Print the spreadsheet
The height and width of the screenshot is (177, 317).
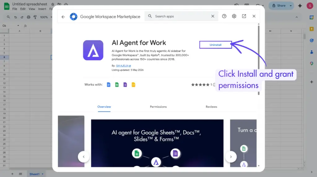pyautogui.click(x=28, y=17)
